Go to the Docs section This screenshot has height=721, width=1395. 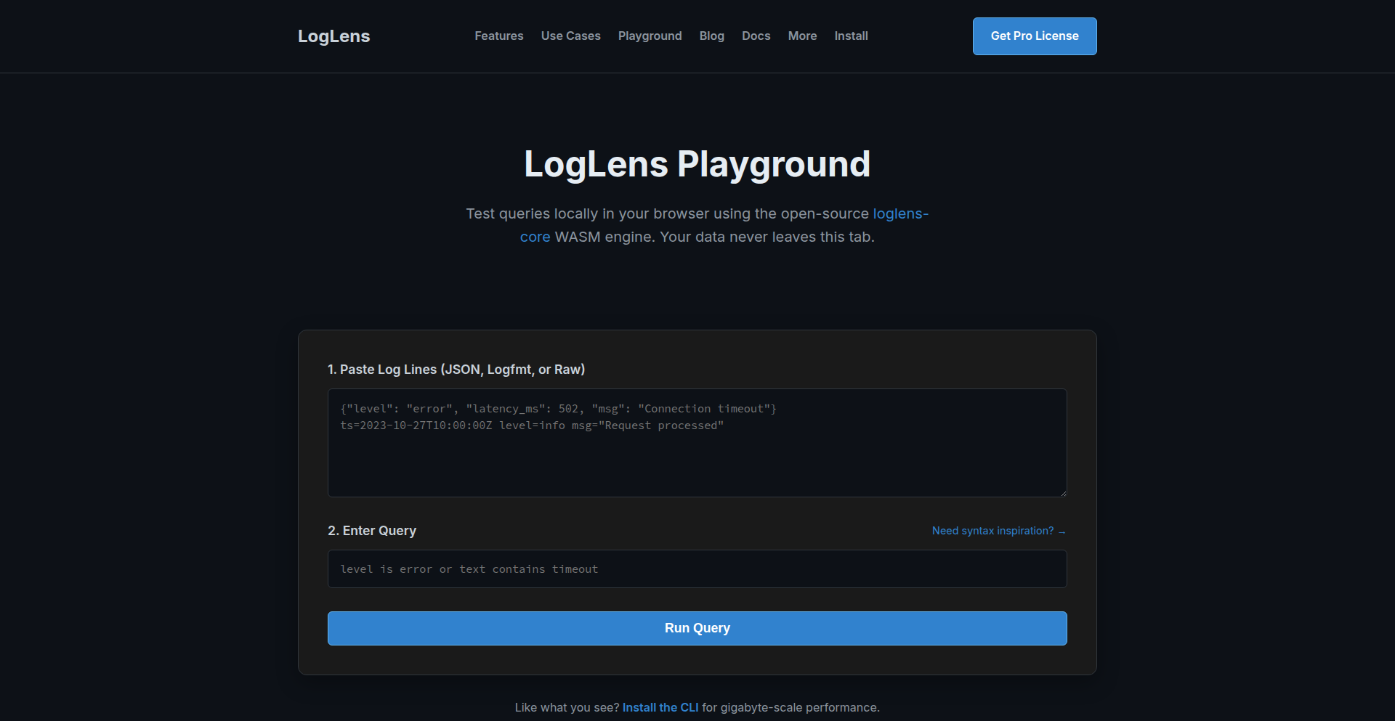pos(756,36)
